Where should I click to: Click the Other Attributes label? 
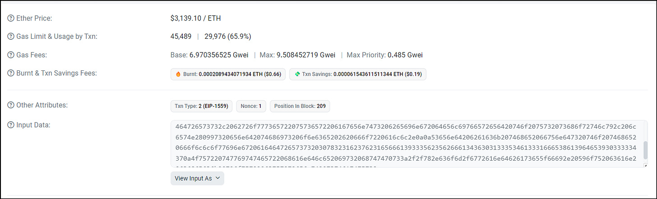tap(42, 105)
